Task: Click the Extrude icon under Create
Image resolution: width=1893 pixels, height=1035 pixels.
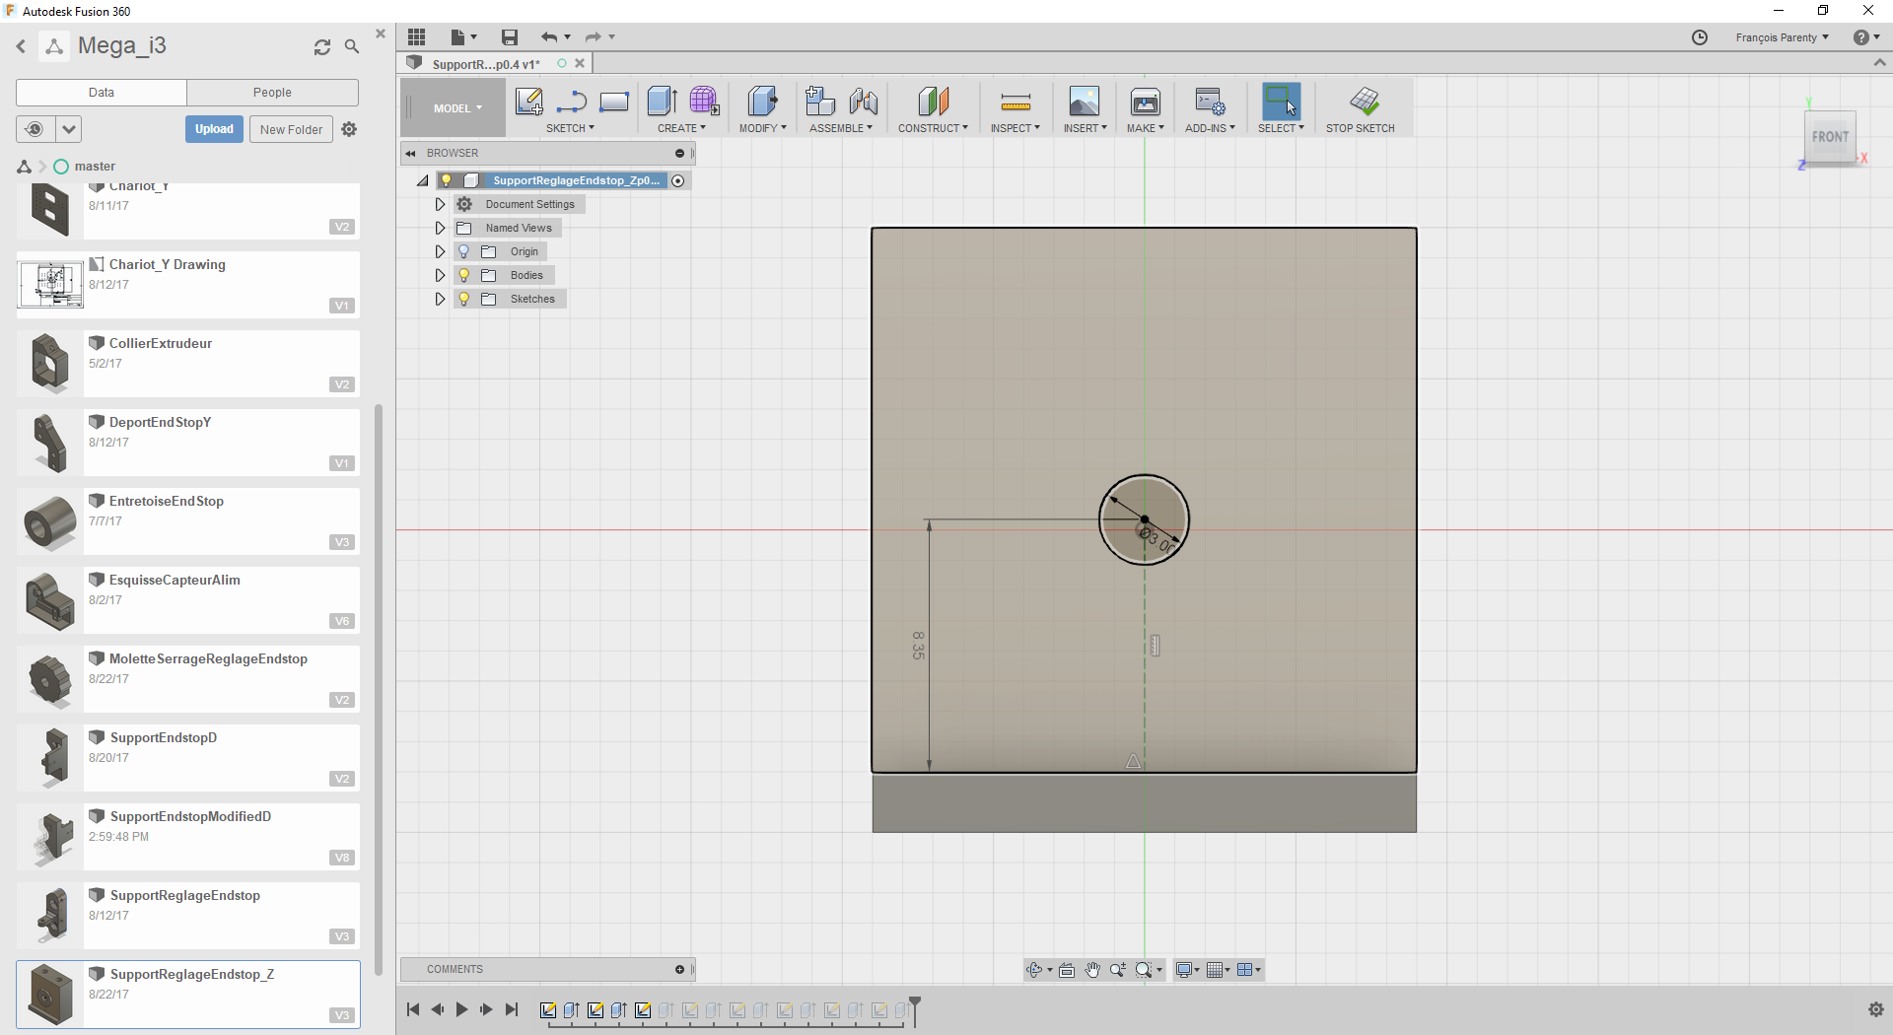Action: 662,102
